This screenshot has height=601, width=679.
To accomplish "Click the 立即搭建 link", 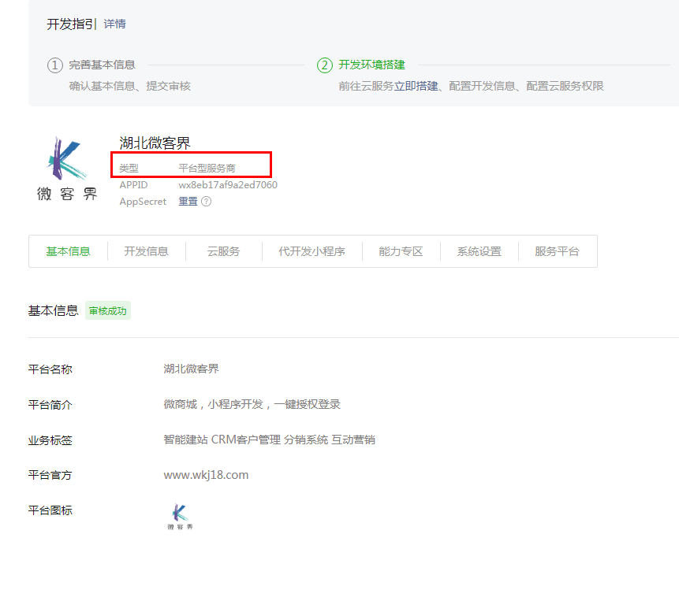I will pos(416,86).
